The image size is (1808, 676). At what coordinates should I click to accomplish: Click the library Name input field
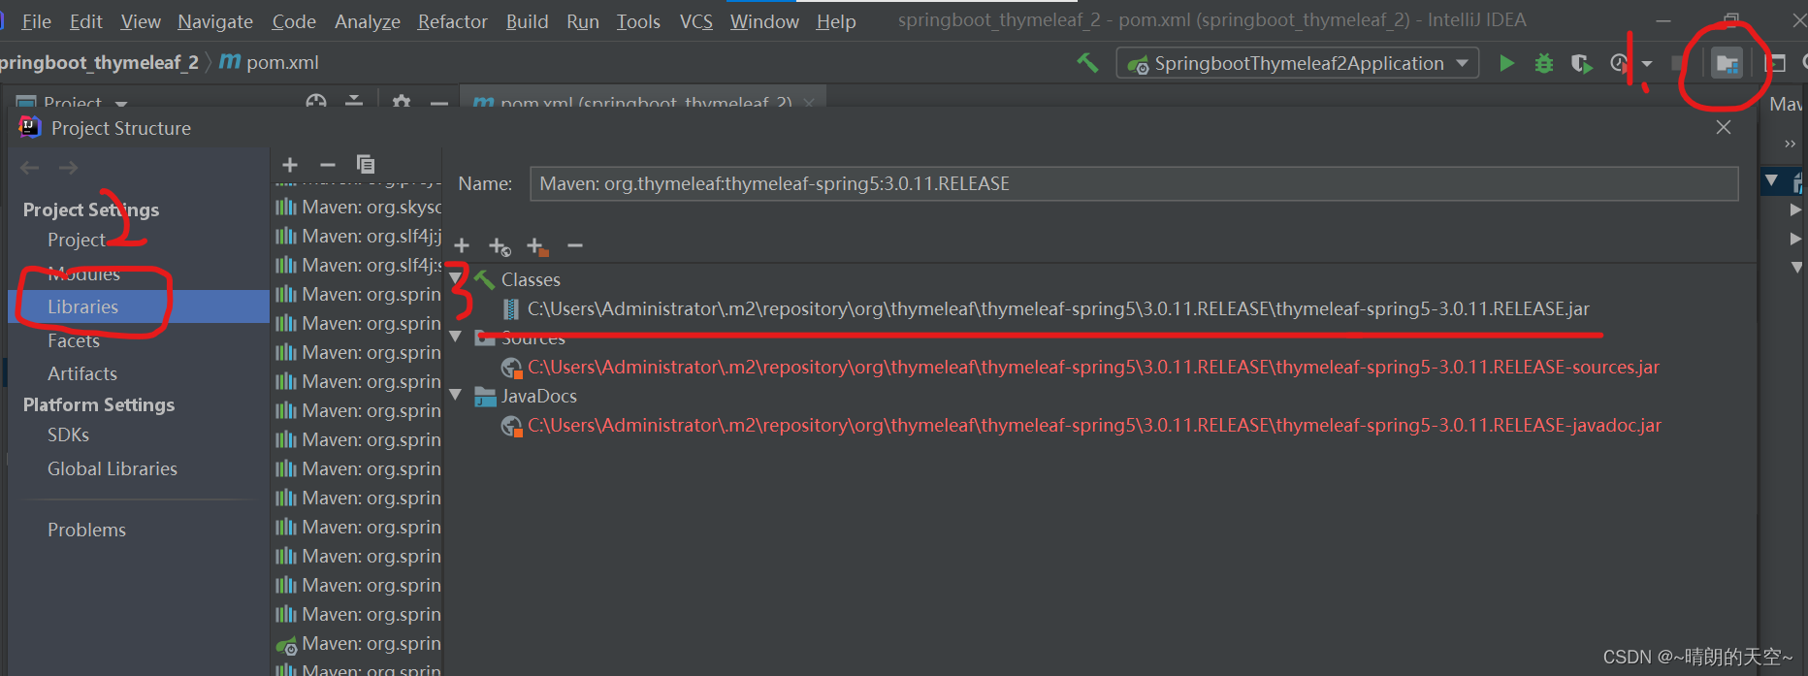[1134, 183]
